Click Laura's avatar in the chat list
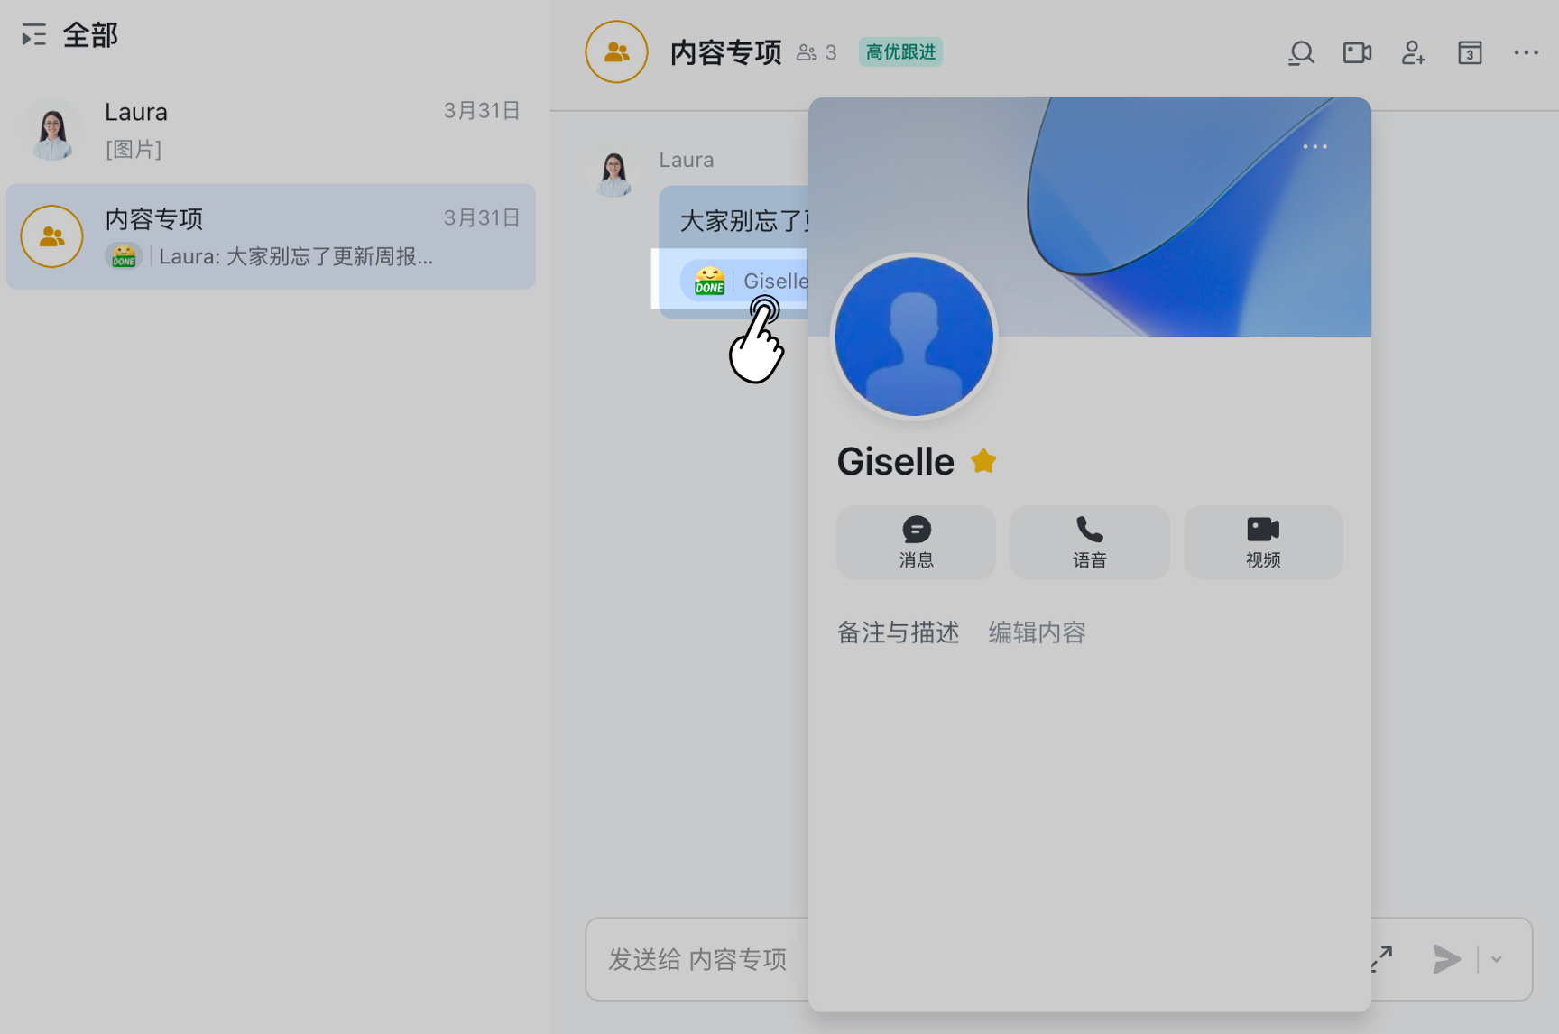 (x=52, y=130)
